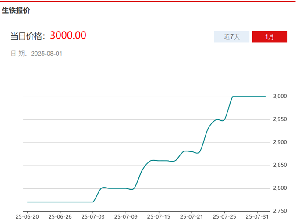Select the 1月 range tab

tap(270, 36)
